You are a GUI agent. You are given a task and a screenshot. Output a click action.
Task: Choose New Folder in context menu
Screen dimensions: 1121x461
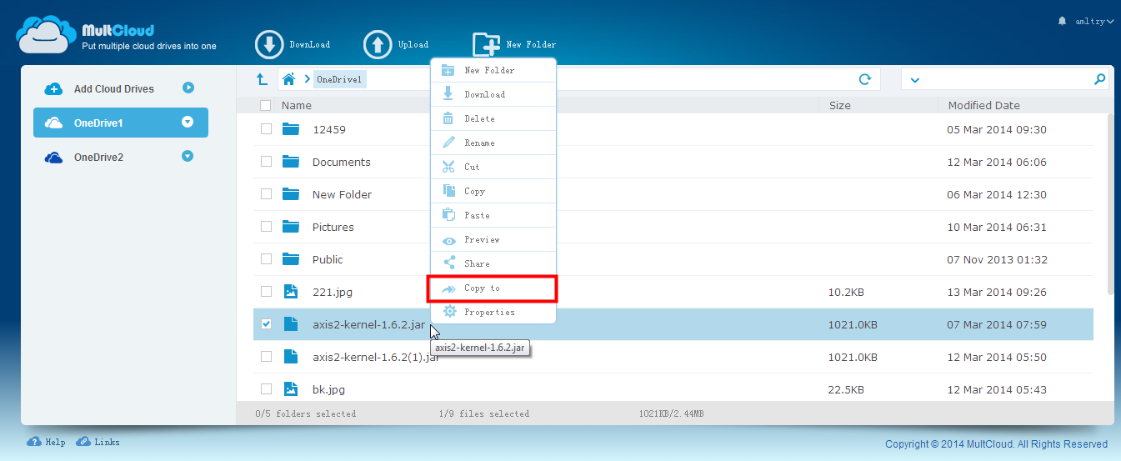point(493,70)
